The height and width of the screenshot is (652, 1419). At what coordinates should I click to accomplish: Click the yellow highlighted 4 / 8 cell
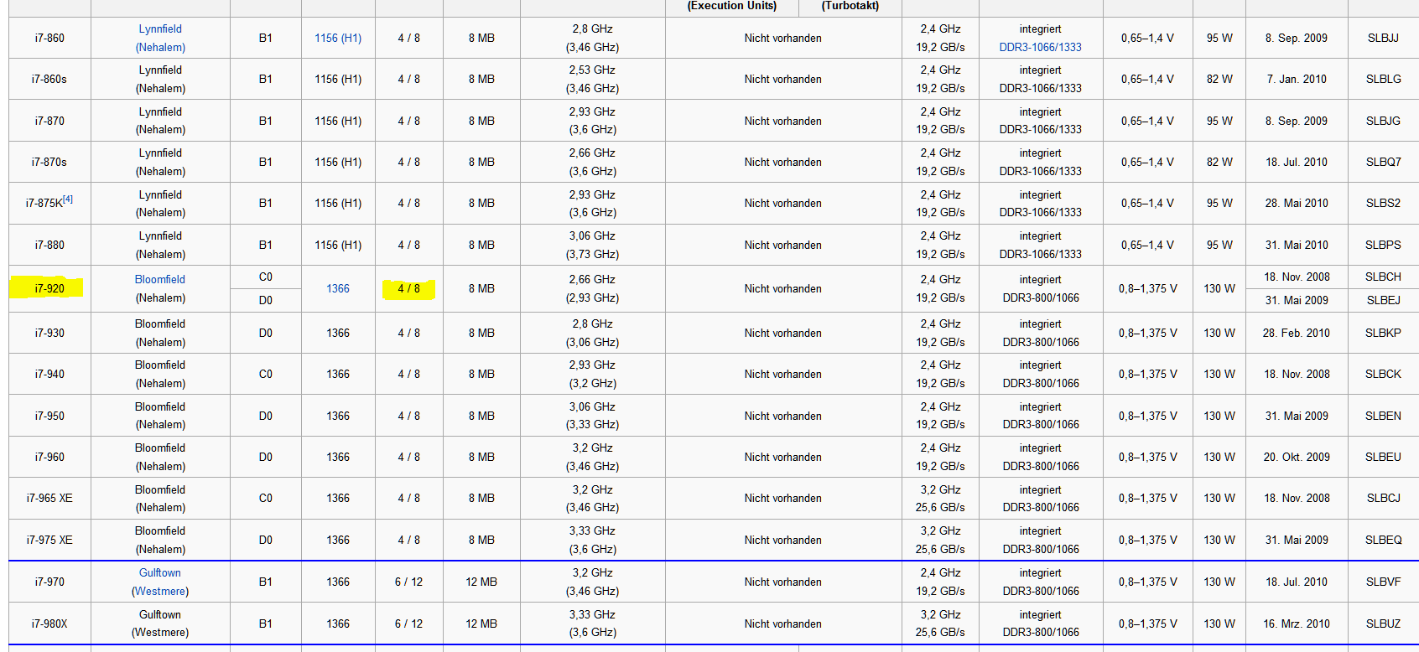point(408,289)
